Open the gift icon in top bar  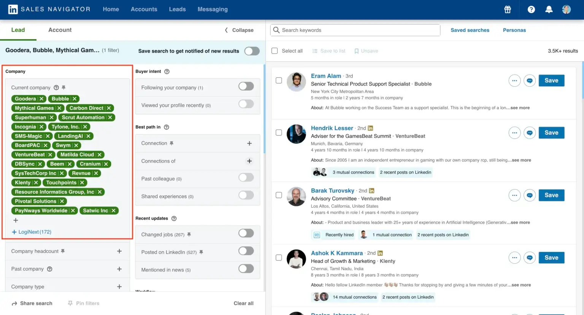[x=508, y=10]
